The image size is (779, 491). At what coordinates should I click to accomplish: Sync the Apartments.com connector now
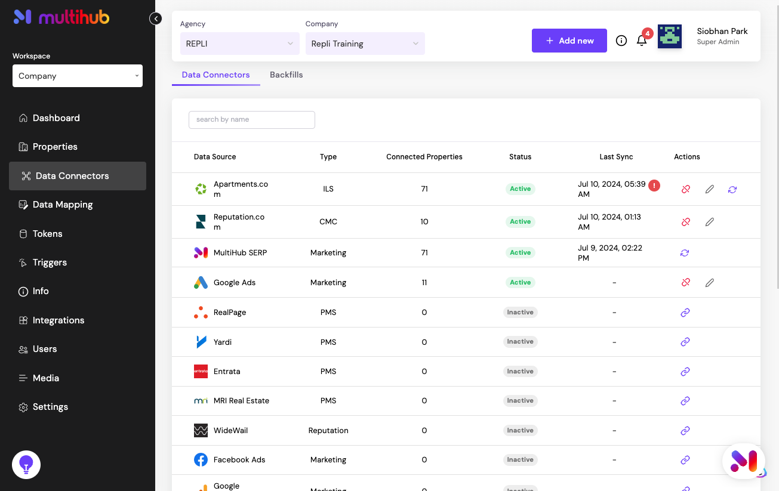(x=732, y=189)
